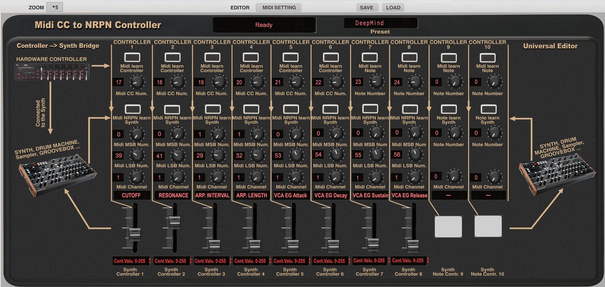Click the RESONANCE fader handle

pos(174,222)
